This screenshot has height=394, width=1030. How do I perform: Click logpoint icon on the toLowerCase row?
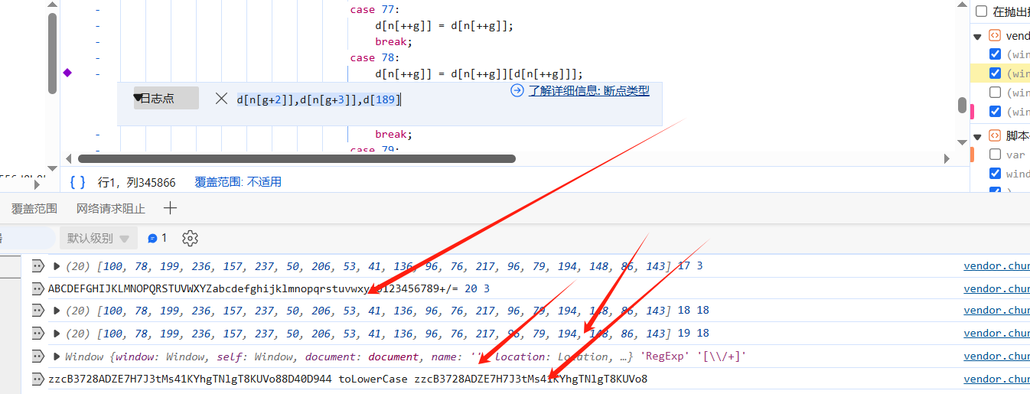click(x=37, y=379)
